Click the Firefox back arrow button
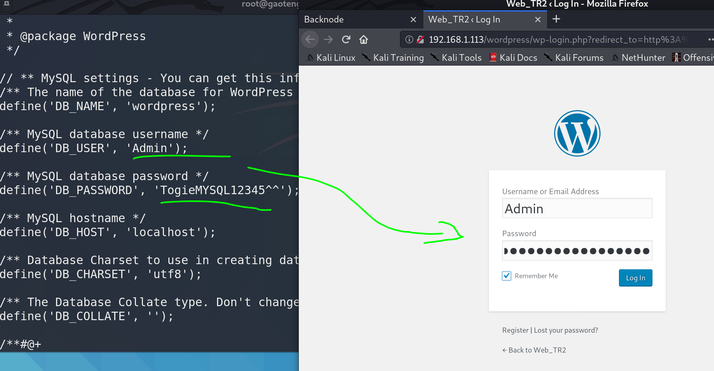The height and width of the screenshot is (371, 714). coord(310,39)
